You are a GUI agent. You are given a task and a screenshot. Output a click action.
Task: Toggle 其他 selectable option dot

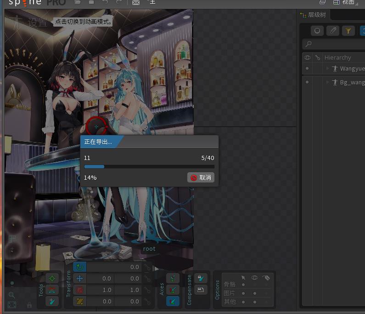(x=243, y=302)
